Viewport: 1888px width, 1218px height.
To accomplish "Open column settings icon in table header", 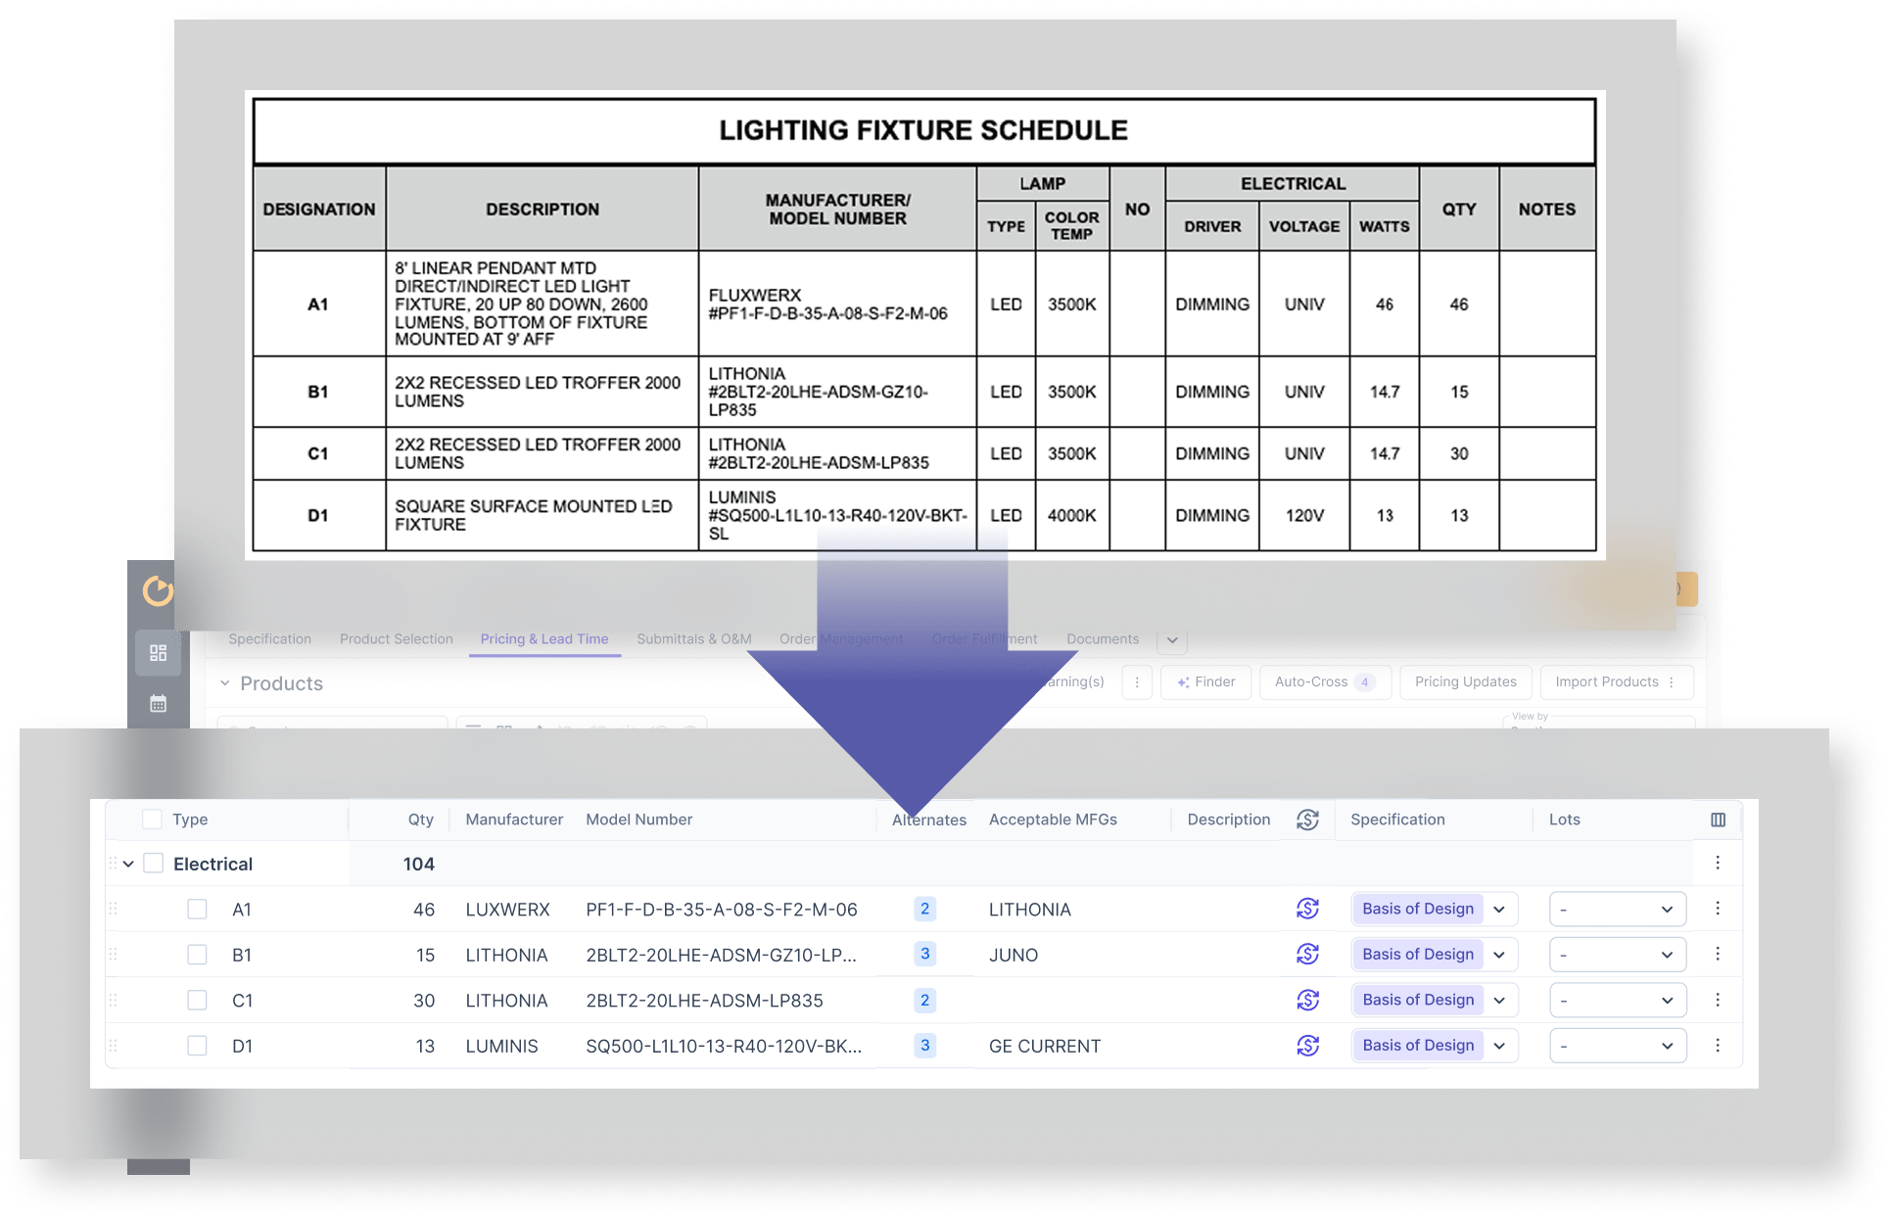I will click(x=1718, y=820).
